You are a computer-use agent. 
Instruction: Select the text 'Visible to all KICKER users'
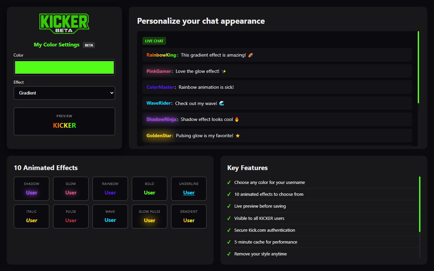pyautogui.click(x=259, y=218)
